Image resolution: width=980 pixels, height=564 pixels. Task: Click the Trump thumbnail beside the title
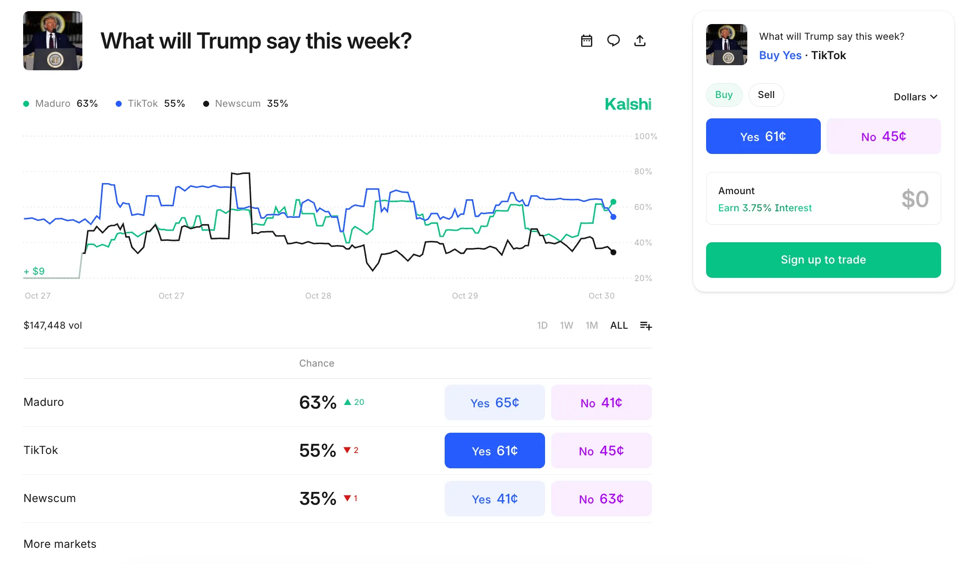click(x=53, y=41)
